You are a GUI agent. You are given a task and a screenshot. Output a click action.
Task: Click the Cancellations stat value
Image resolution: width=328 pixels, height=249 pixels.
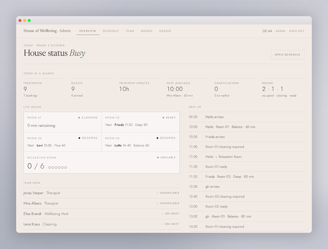pos(216,89)
